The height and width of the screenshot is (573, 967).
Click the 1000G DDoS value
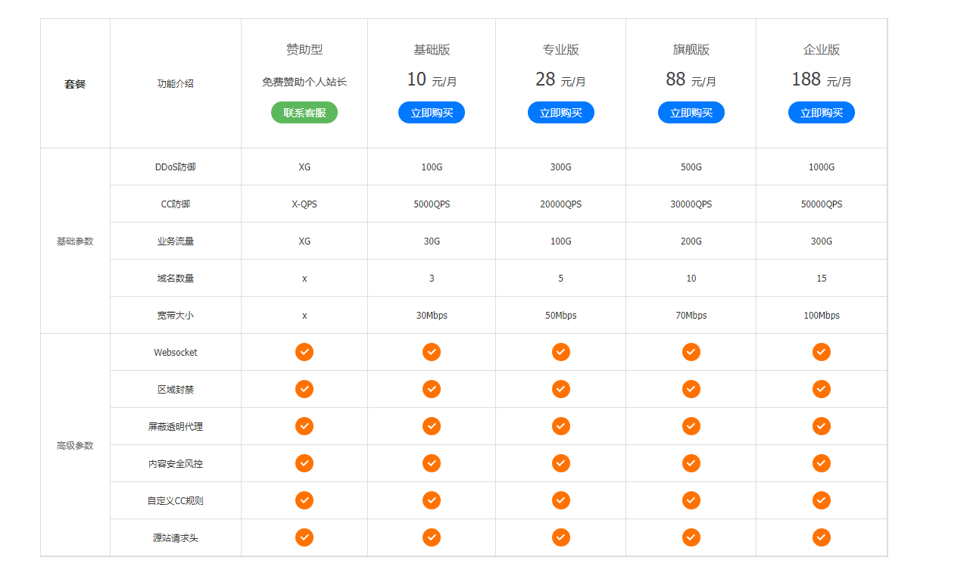(x=822, y=167)
